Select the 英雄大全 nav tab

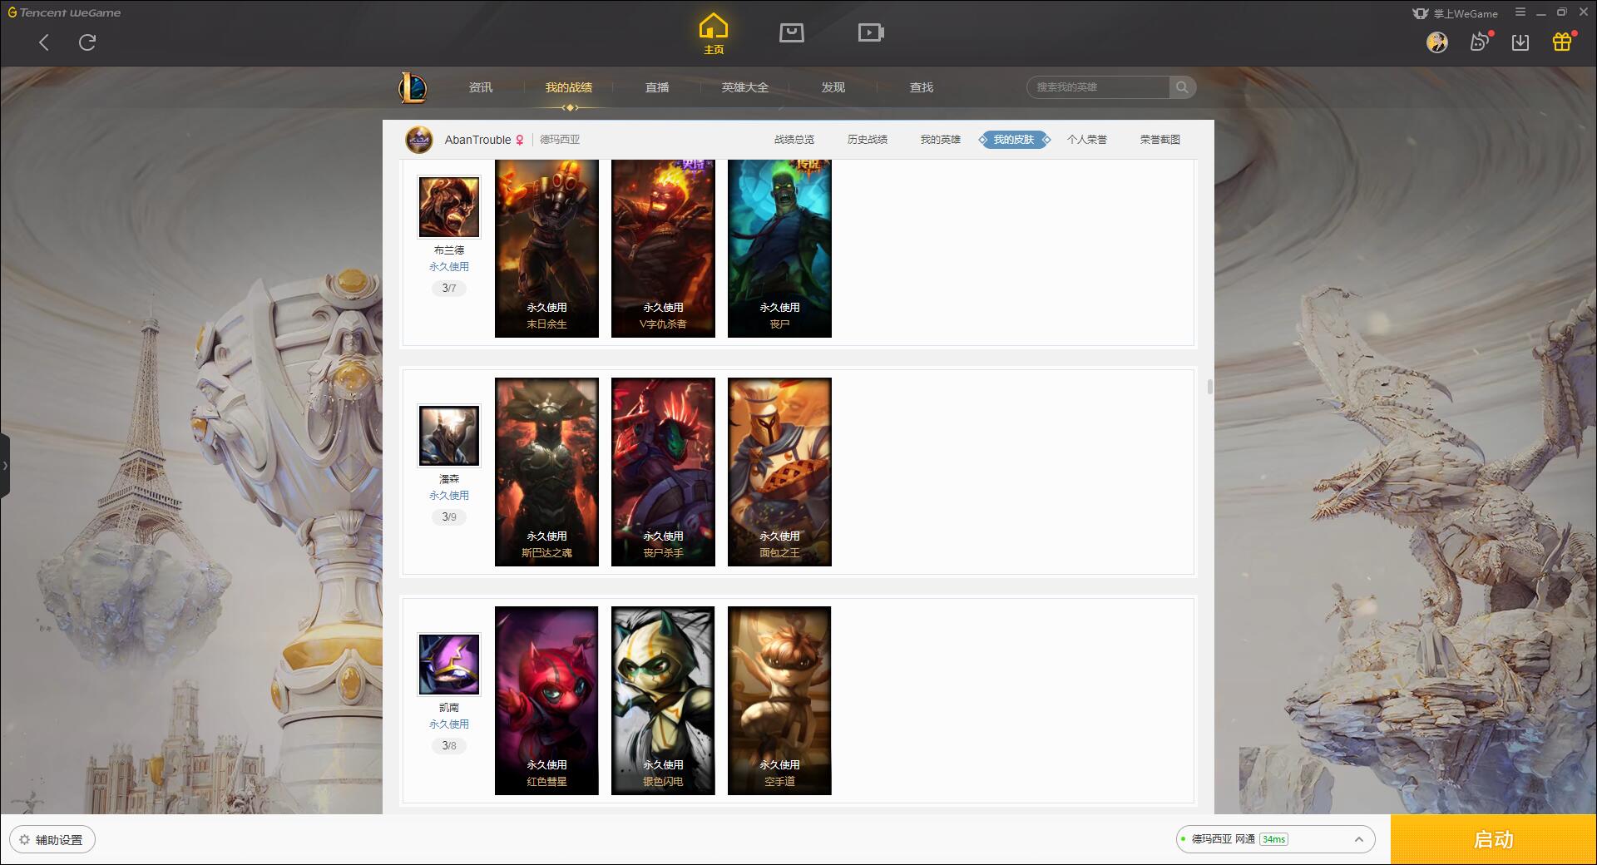pos(745,87)
